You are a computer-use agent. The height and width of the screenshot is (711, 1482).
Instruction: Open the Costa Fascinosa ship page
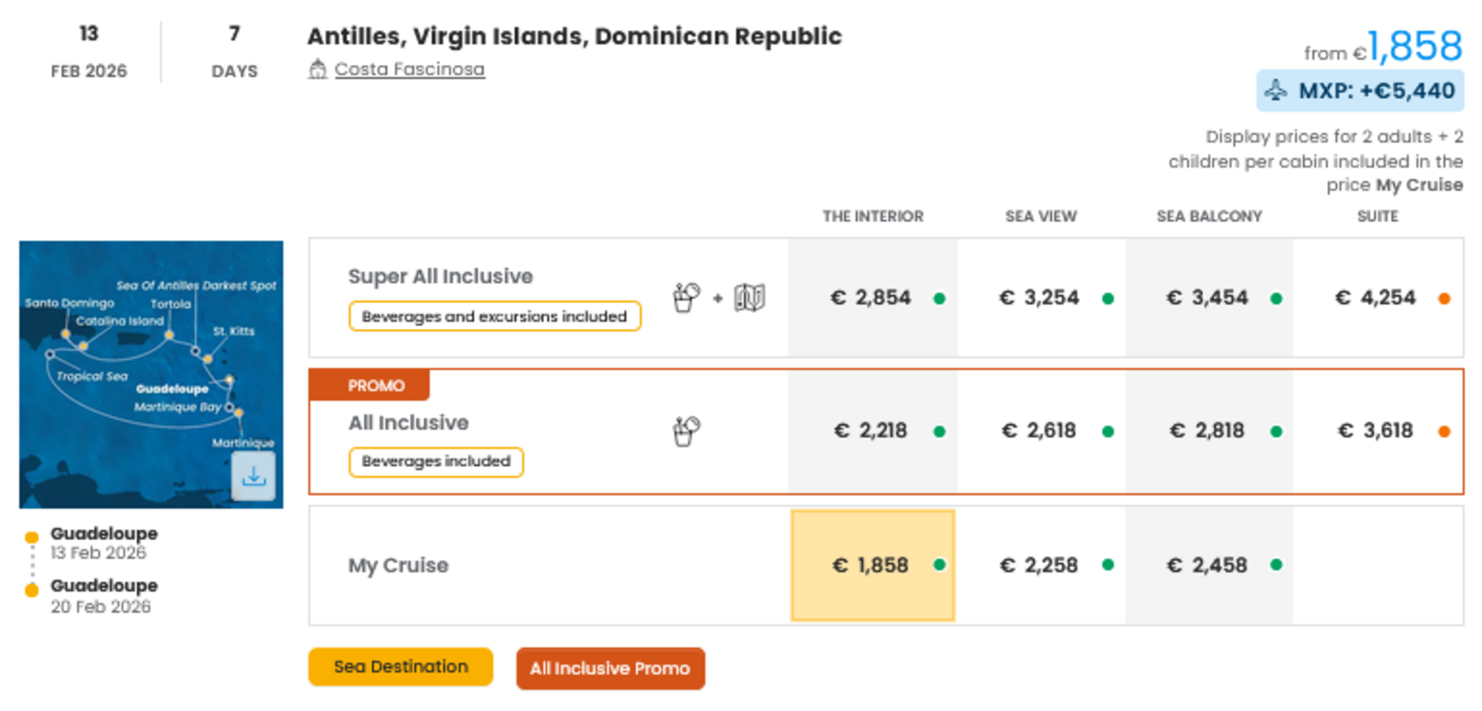(x=409, y=68)
